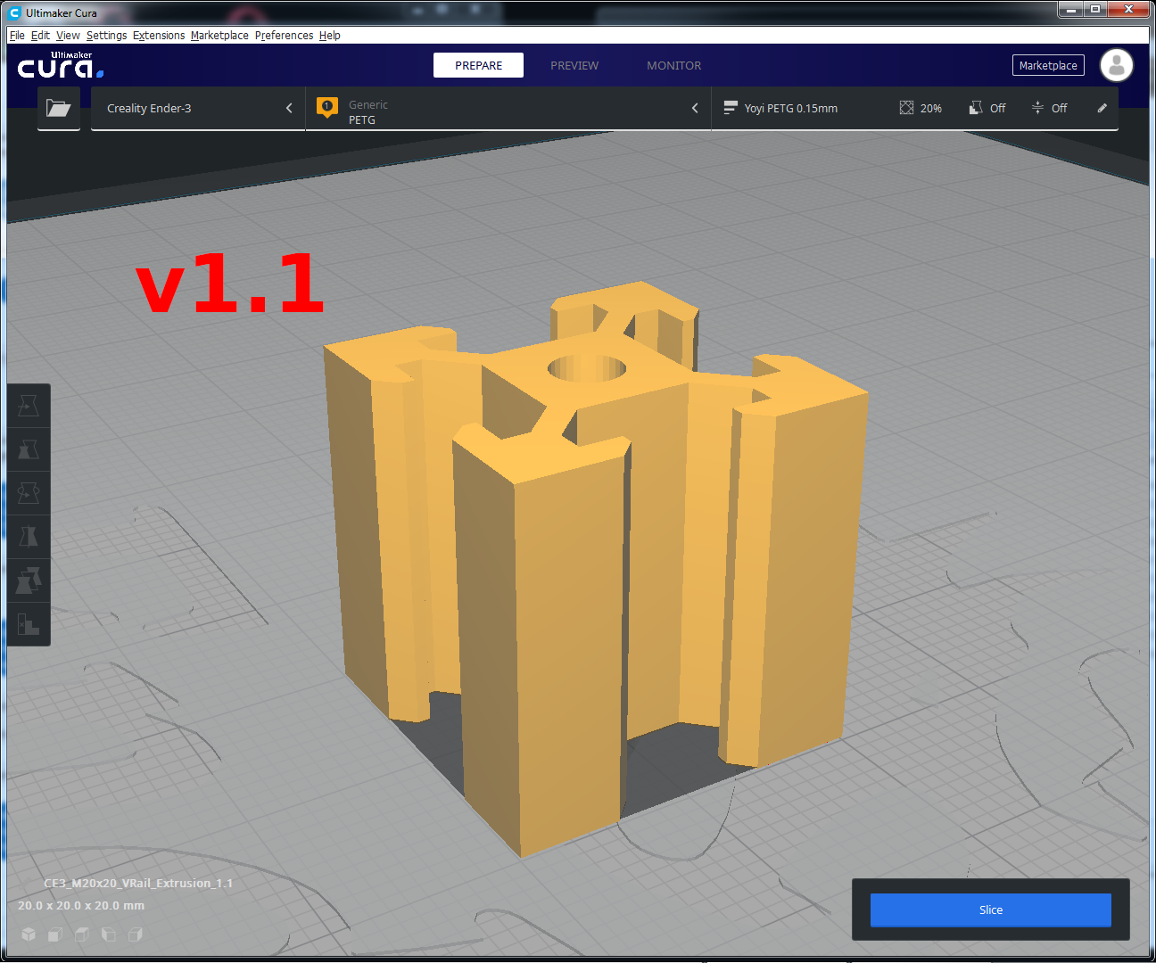Screen dimensions: 1156x963
Task: Switch to left side view cube icon
Action: tap(109, 934)
